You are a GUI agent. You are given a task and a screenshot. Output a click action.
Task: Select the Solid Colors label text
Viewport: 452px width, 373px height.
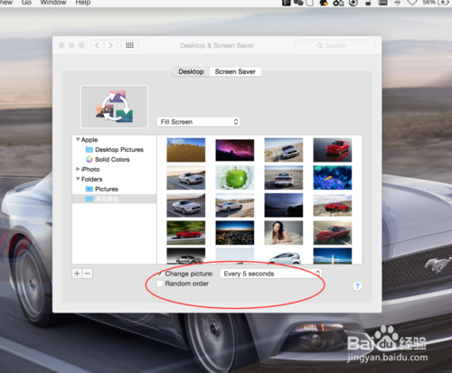tap(112, 159)
